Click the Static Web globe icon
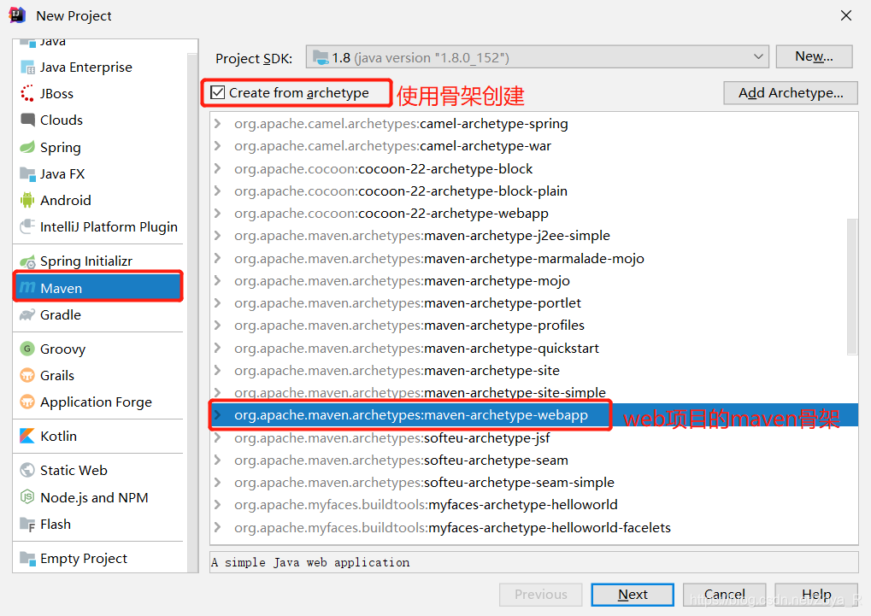871x616 pixels. tap(27, 470)
